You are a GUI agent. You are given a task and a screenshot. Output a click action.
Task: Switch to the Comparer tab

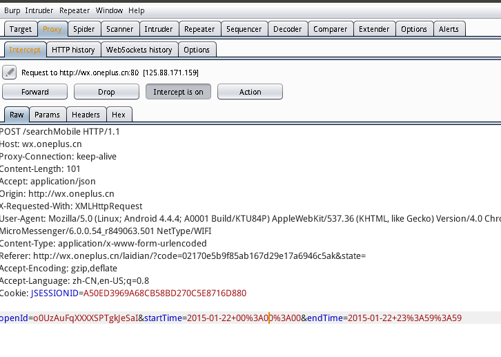tap(331, 29)
